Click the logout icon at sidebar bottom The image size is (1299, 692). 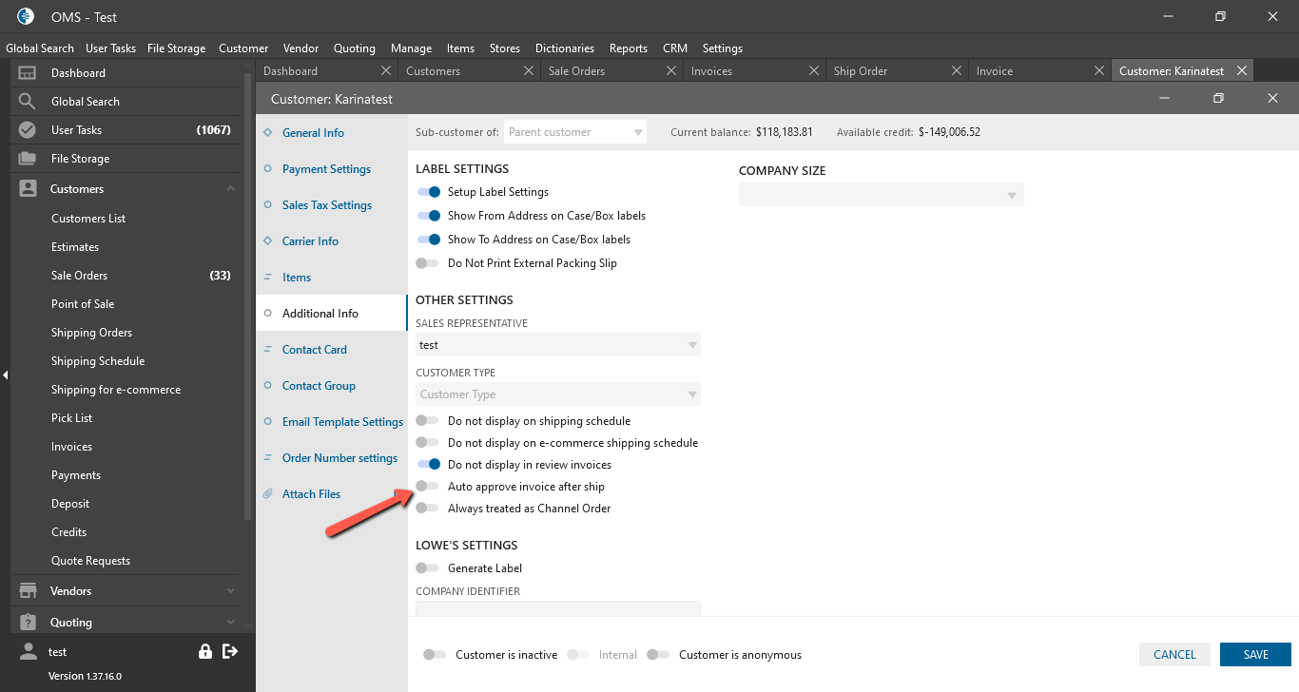pos(229,651)
